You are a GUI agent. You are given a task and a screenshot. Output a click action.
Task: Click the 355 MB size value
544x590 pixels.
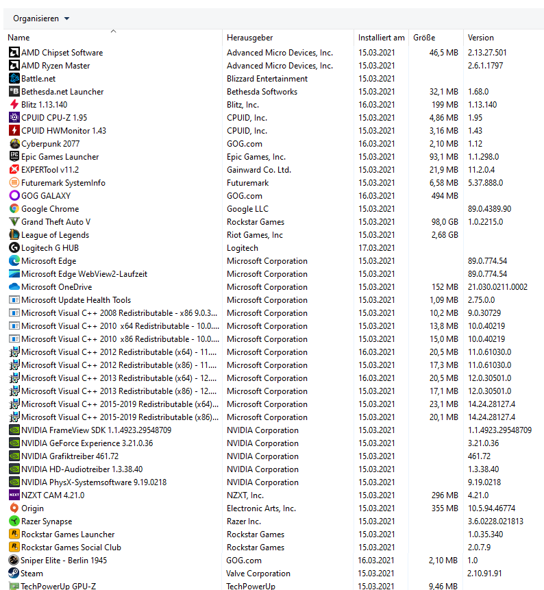[445, 508]
